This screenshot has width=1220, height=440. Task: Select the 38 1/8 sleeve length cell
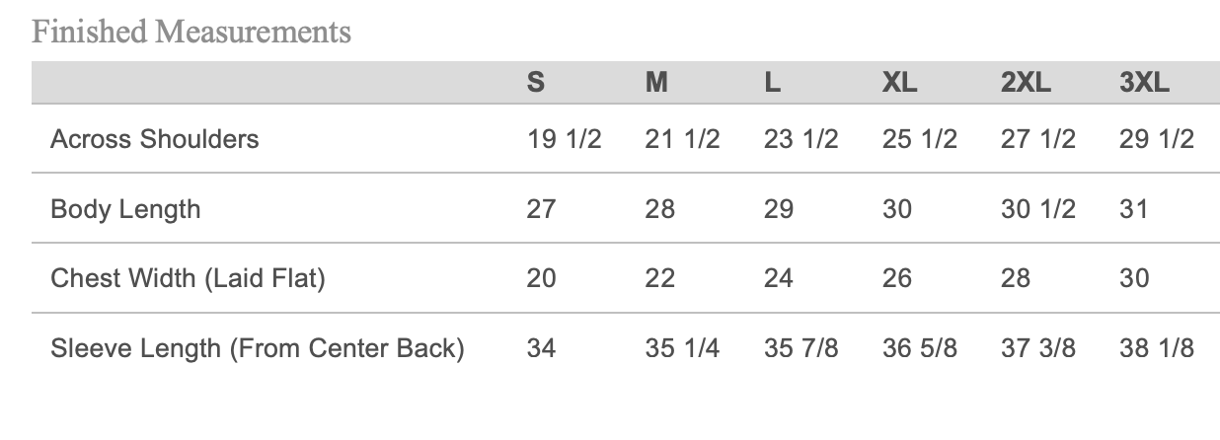coord(1156,348)
